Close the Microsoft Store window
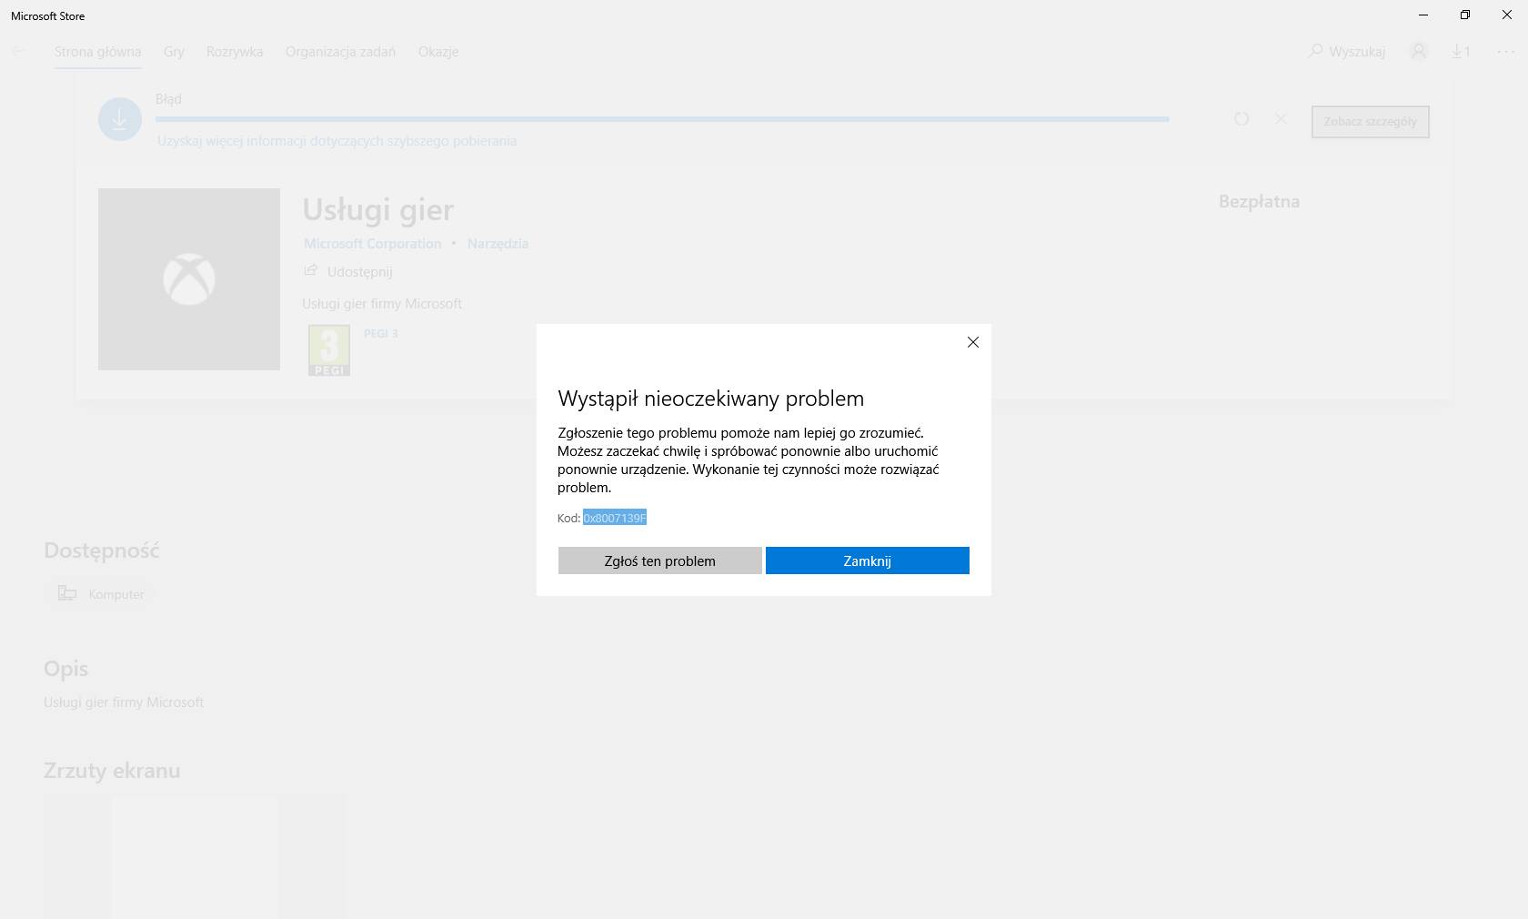Screen dimensions: 1528x919 (x=1507, y=15)
